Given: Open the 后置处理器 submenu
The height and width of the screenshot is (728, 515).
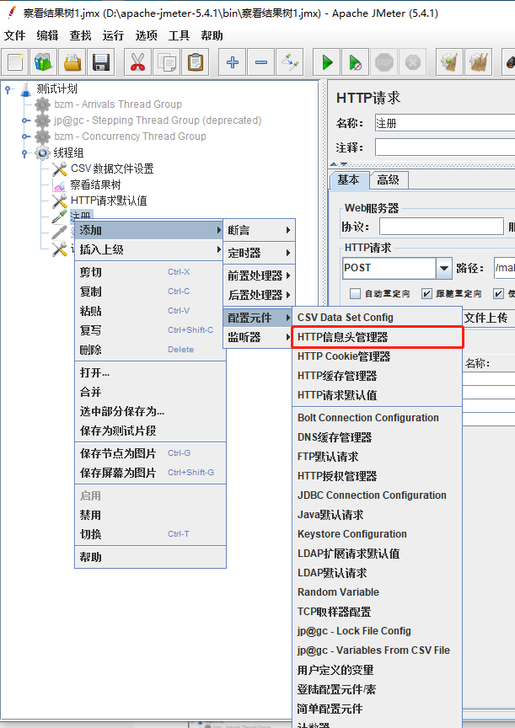Looking at the screenshot, I should [x=259, y=295].
